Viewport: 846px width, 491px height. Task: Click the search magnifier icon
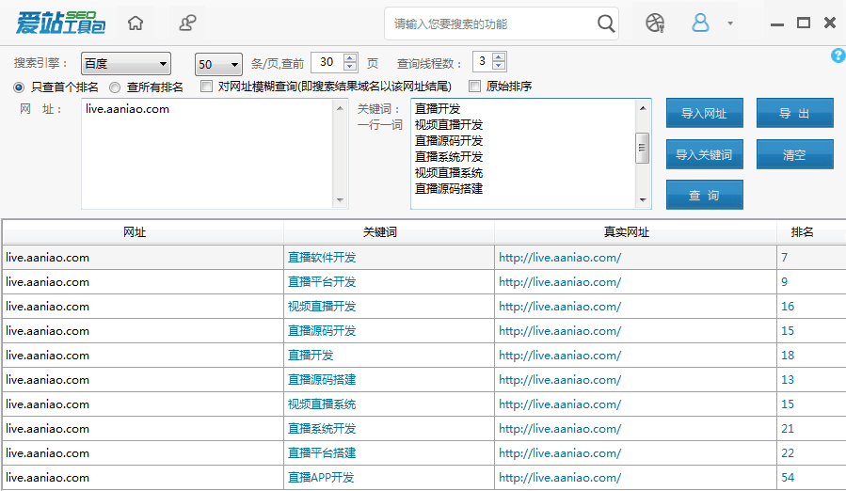point(606,24)
